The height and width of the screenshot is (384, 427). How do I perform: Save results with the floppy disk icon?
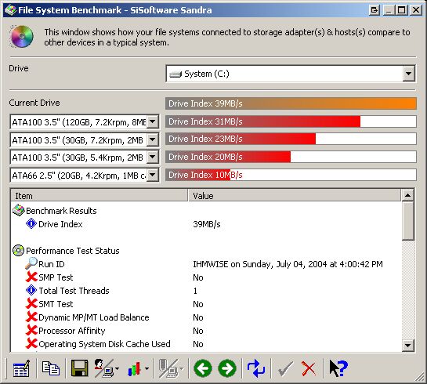click(79, 368)
